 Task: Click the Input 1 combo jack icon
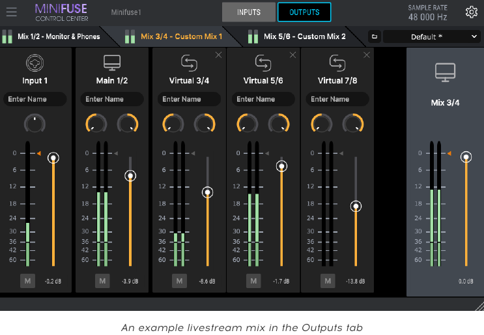[35, 63]
